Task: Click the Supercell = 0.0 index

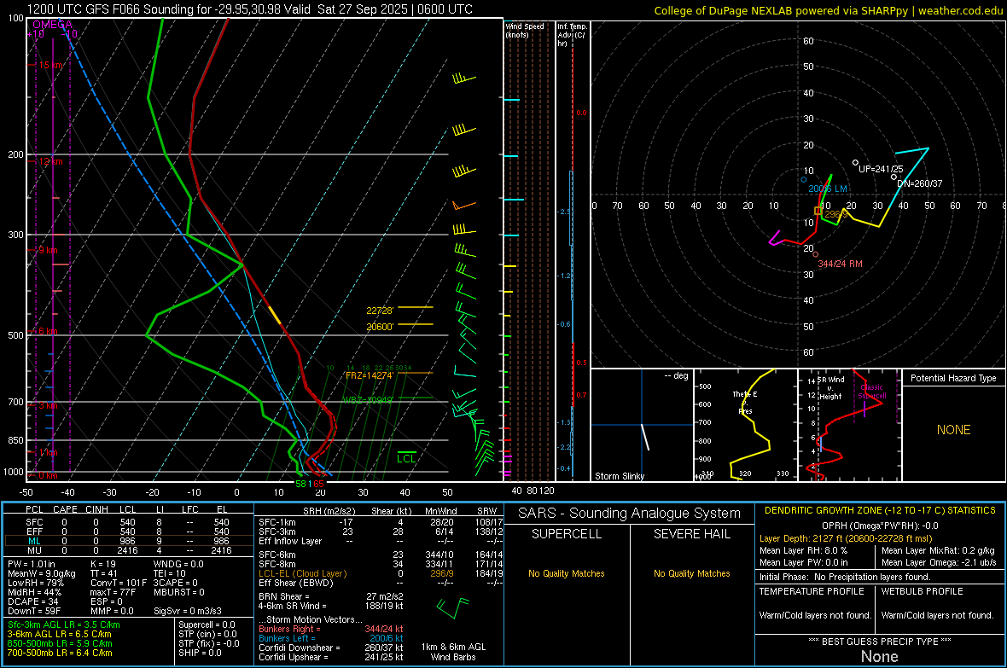Action: (x=207, y=624)
